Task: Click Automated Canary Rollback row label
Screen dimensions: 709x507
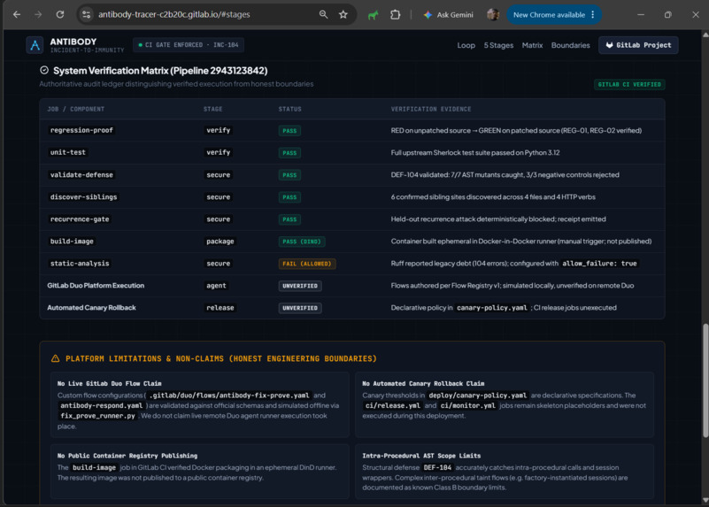Action: [x=91, y=307]
